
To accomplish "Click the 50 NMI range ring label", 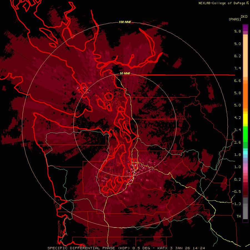I will pyautogui.click(x=125, y=74).
